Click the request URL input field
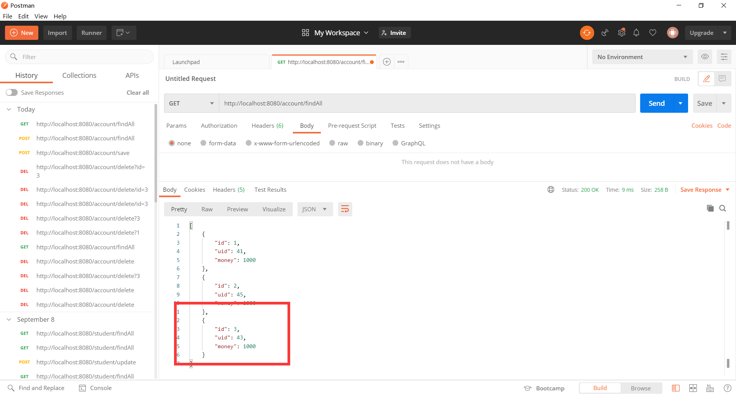 point(427,103)
